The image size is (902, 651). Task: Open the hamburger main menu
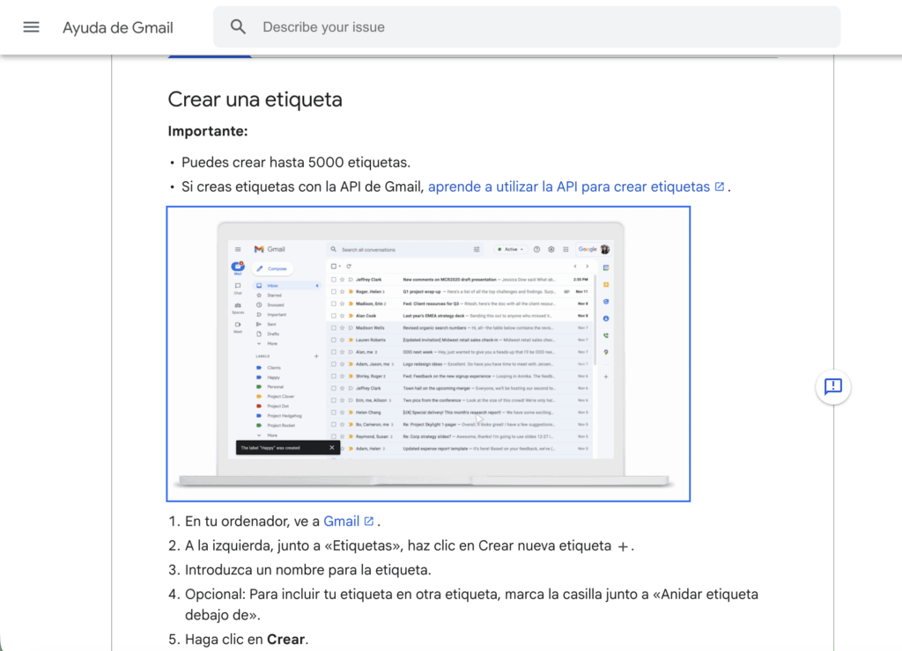31,27
